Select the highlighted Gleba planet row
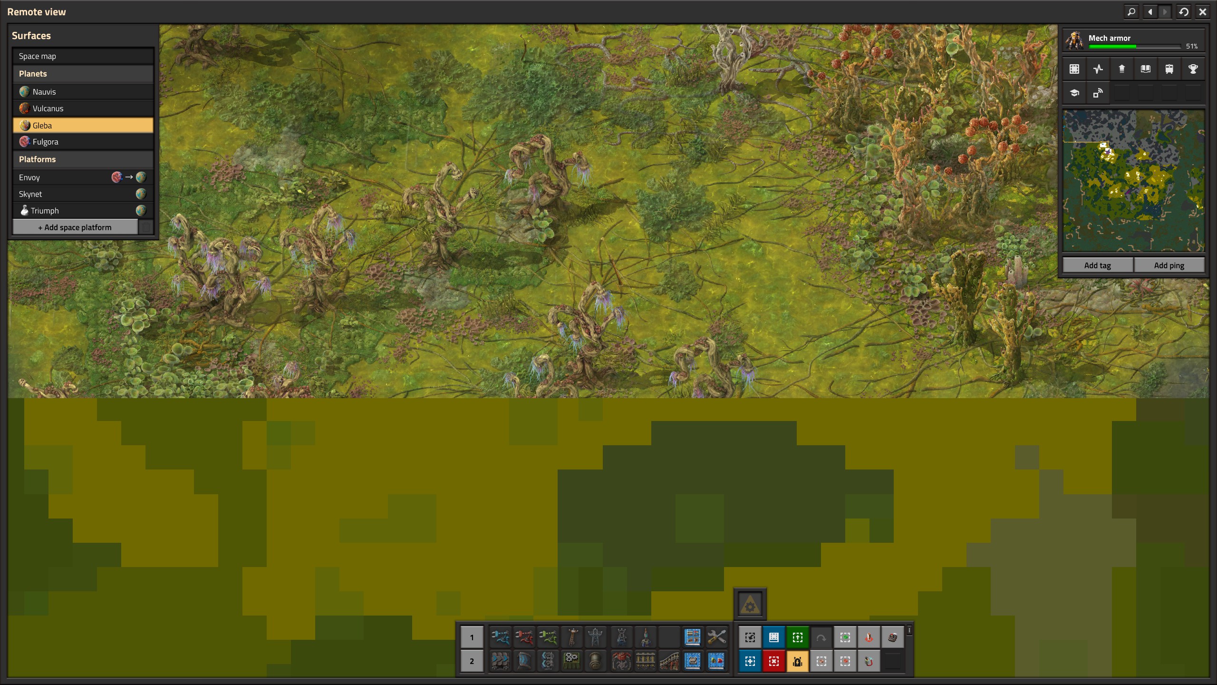This screenshot has height=685, width=1217. click(83, 126)
